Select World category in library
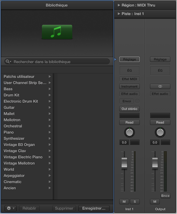The image size is (177, 214). coord(27,169)
